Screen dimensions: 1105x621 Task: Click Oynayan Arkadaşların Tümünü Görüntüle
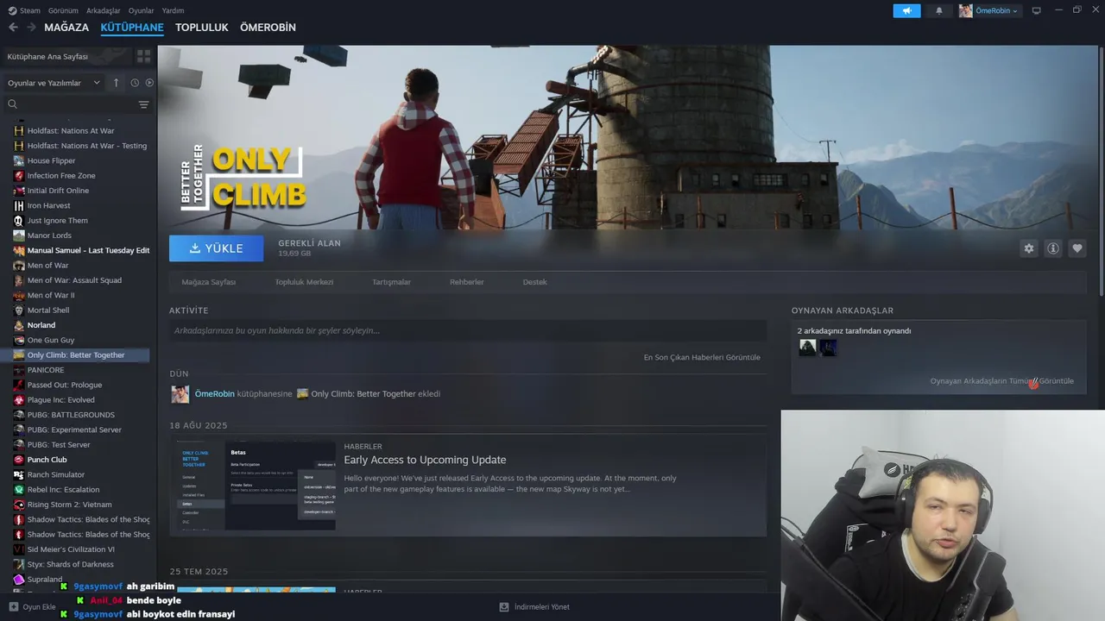coord(1001,381)
